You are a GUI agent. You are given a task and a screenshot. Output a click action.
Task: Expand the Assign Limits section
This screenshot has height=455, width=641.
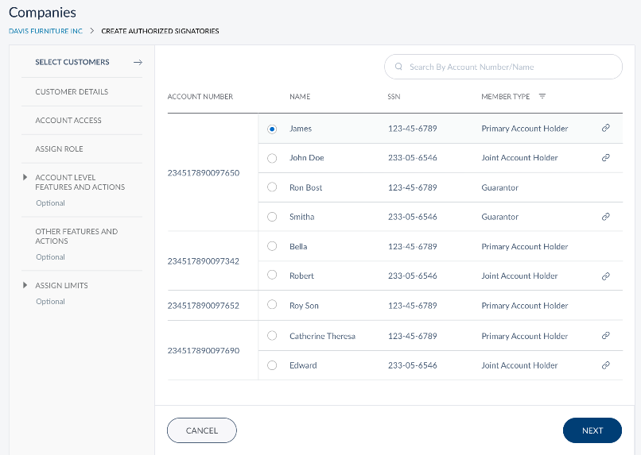pyautogui.click(x=25, y=285)
